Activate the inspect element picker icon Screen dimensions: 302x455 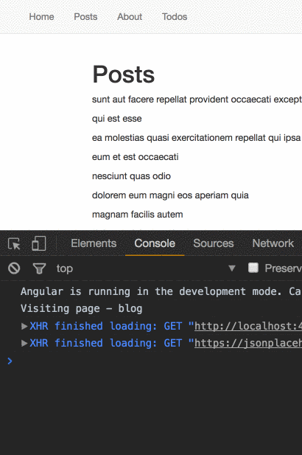(14, 244)
